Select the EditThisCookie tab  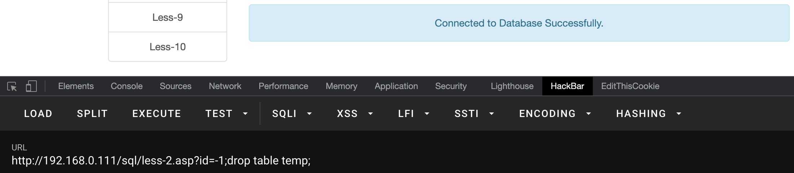(x=630, y=86)
